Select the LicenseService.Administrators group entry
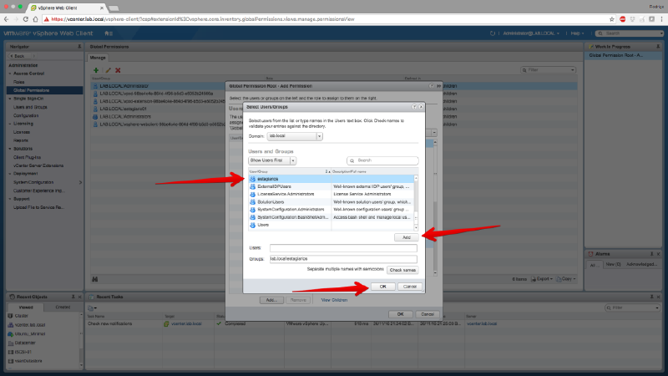 click(x=288, y=194)
